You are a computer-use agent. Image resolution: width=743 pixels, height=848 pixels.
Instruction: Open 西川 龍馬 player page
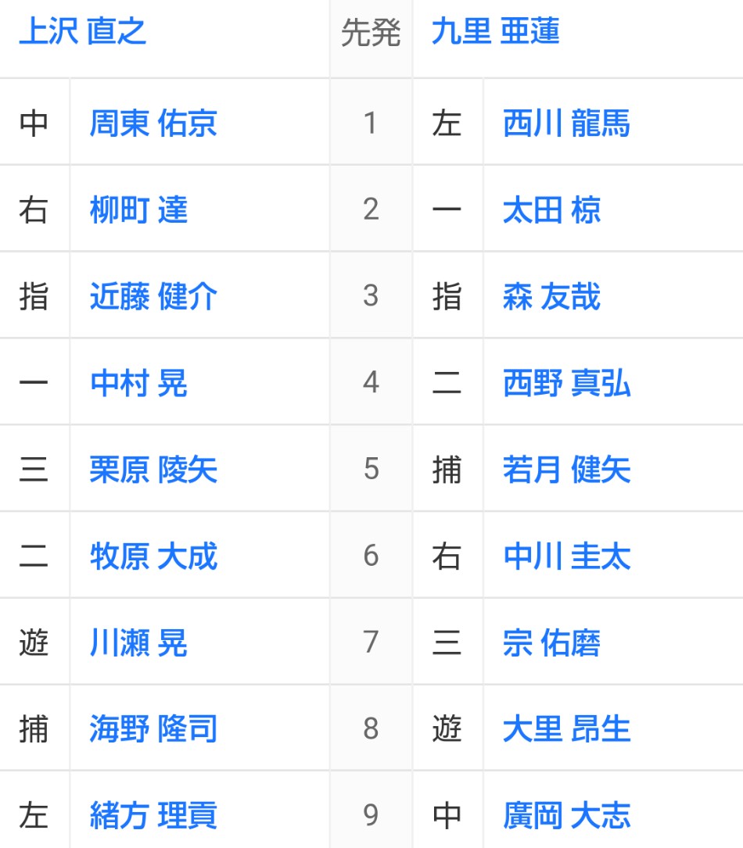point(566,123)
